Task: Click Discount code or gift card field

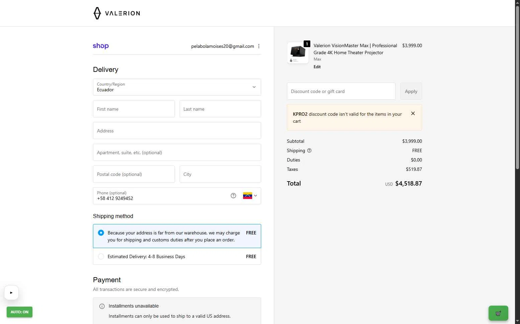Action: click(341, 91)
